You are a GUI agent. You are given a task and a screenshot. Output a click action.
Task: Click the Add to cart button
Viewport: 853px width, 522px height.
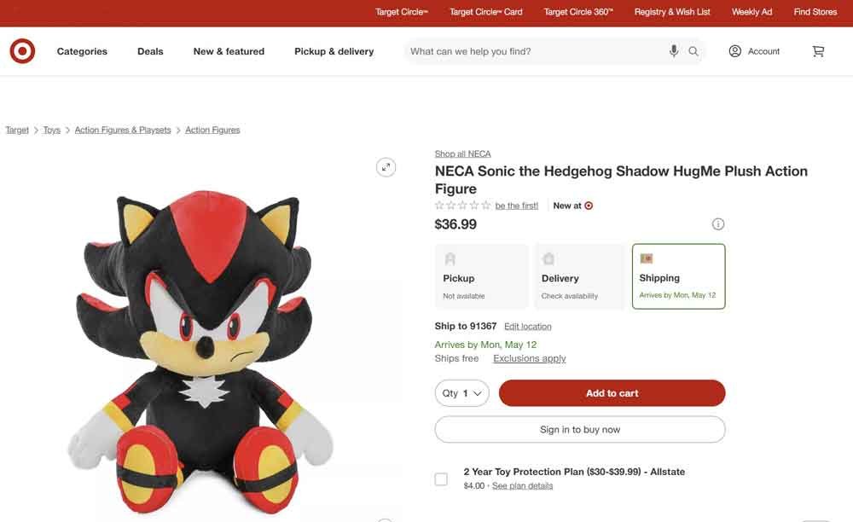point(612,393)
